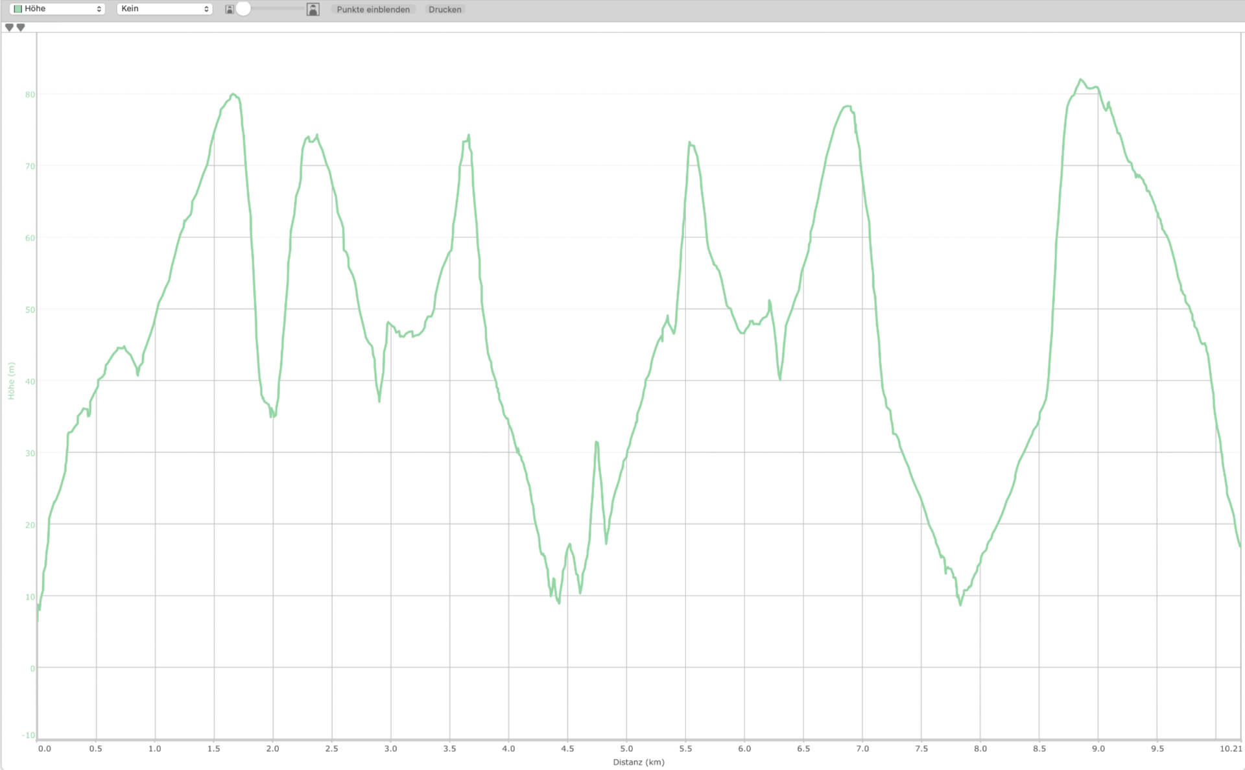1245x770 pixels.
Task: Click the green Höhe color swatch
Action: click(x=18, y=9)
